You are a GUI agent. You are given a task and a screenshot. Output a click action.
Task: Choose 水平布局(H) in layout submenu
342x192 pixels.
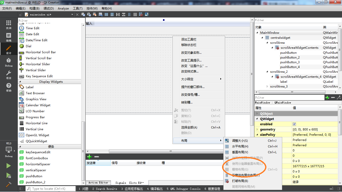tap(253, 146)
